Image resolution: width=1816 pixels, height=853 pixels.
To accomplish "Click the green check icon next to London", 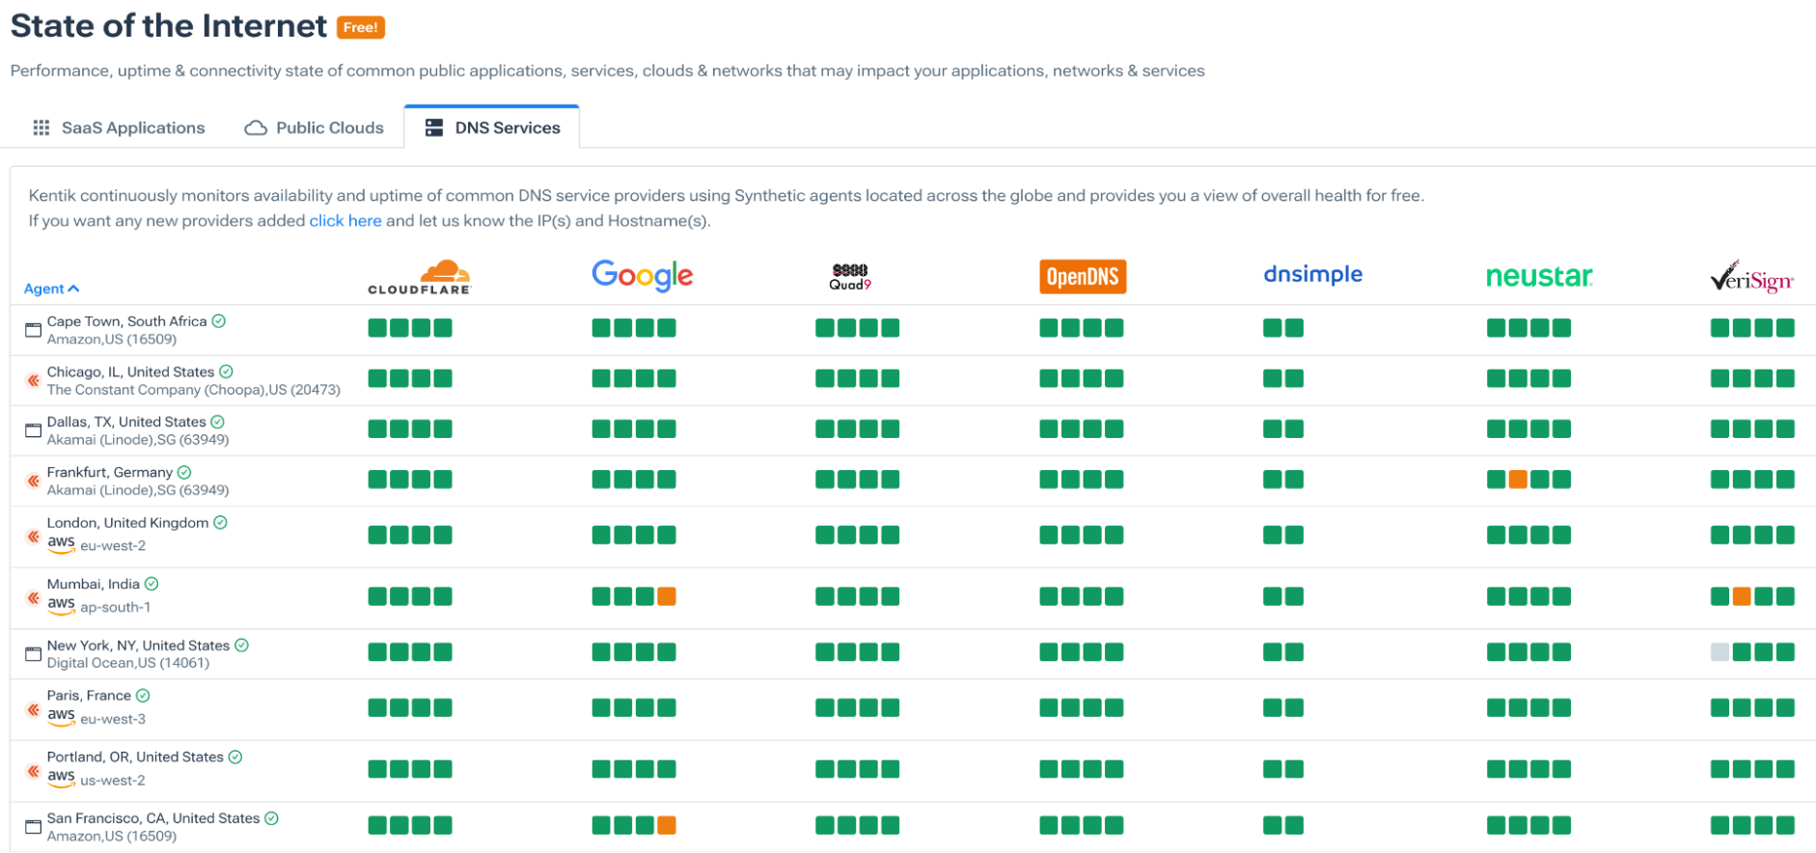I will tap(220, 522).
